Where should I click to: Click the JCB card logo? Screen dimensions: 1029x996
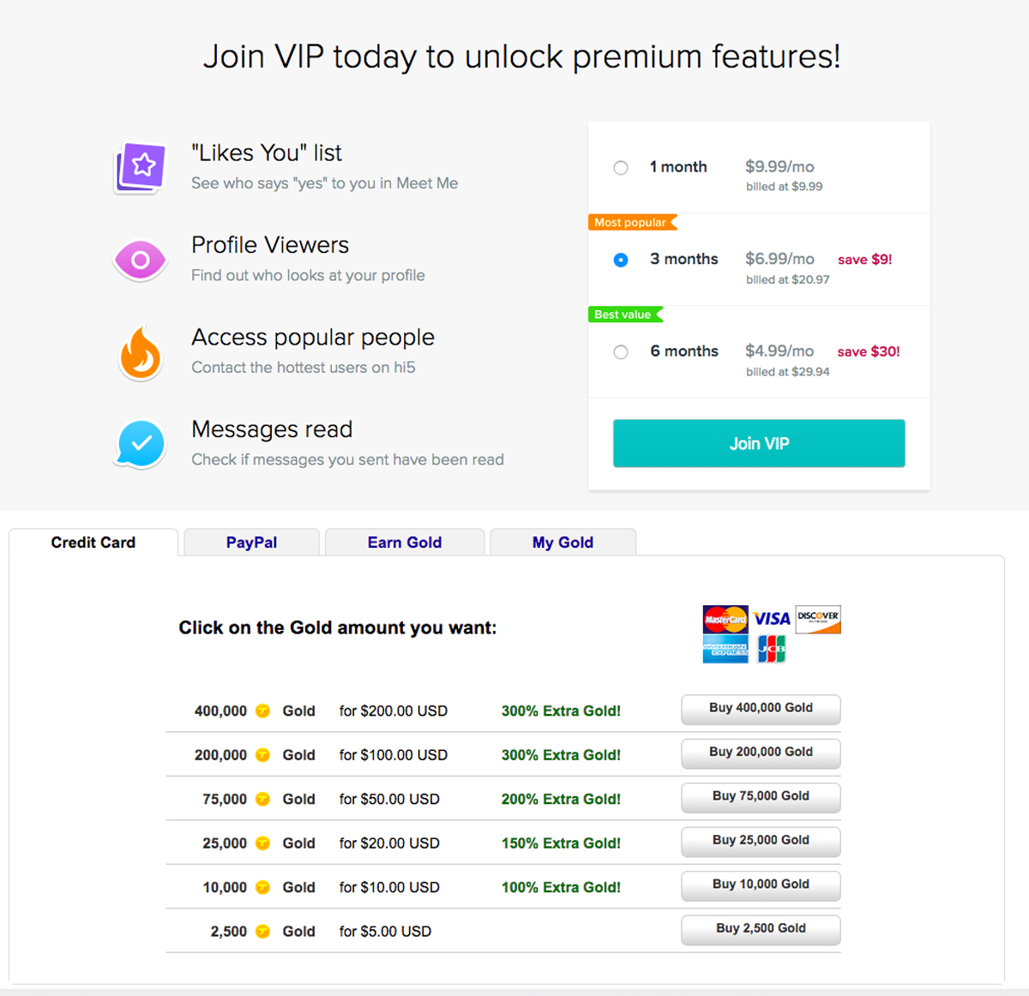click(x=772, y=650)
